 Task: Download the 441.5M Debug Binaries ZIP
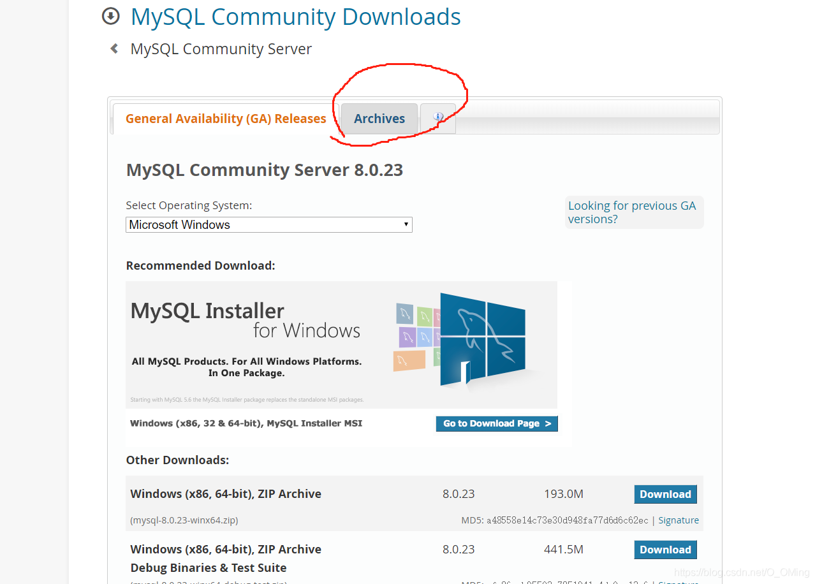pos(665,550)
